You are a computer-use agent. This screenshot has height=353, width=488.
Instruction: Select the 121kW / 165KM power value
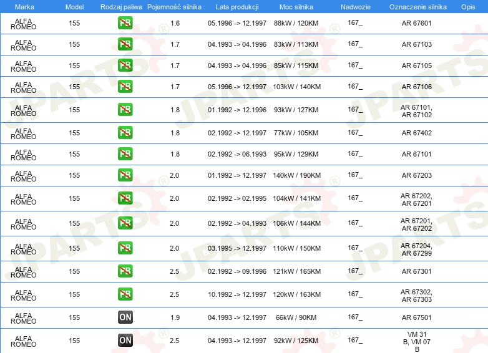tap(296, 271)
